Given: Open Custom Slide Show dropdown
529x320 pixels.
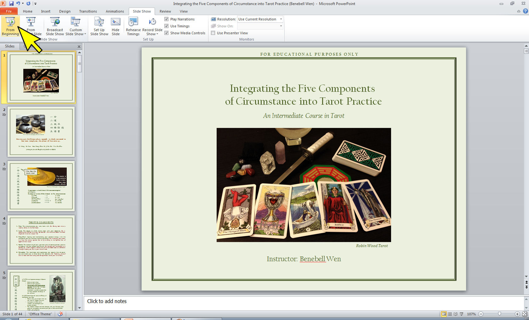Looking at the screenshot, I should coord(76,31).
